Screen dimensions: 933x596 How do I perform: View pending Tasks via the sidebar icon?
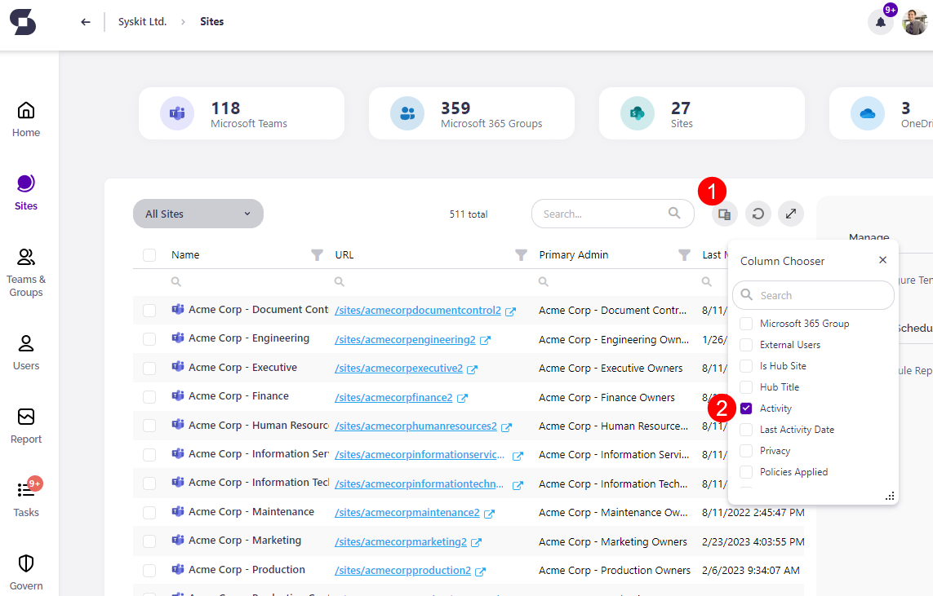click(25, 501)
